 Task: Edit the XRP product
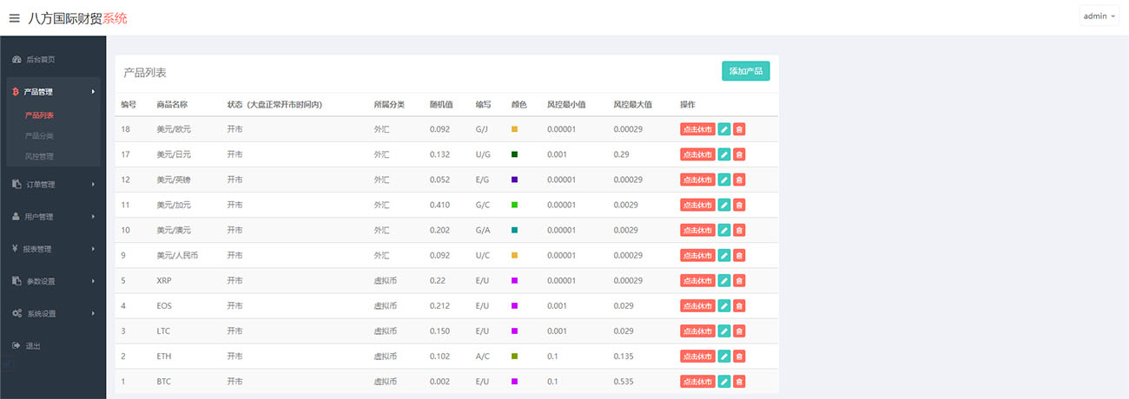[x=724, y=280]
